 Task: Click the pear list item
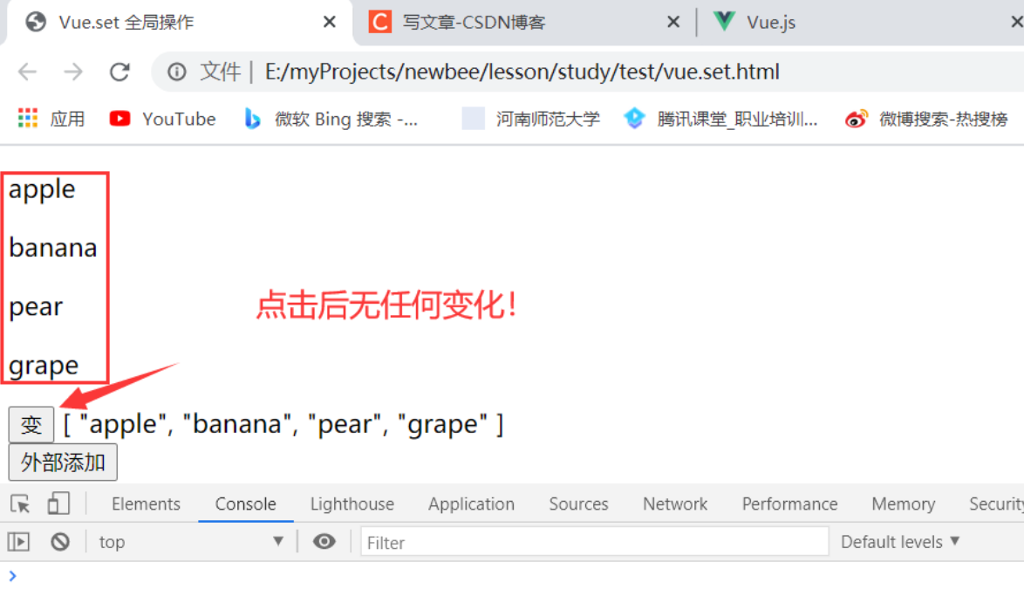click(x=36, y=307)
